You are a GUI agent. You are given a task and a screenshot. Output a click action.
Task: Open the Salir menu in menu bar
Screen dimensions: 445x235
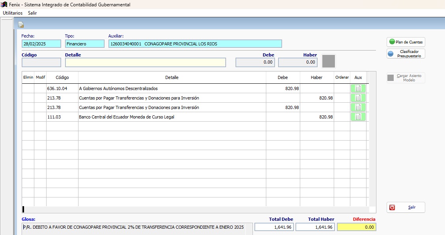(x=32, y=13)
